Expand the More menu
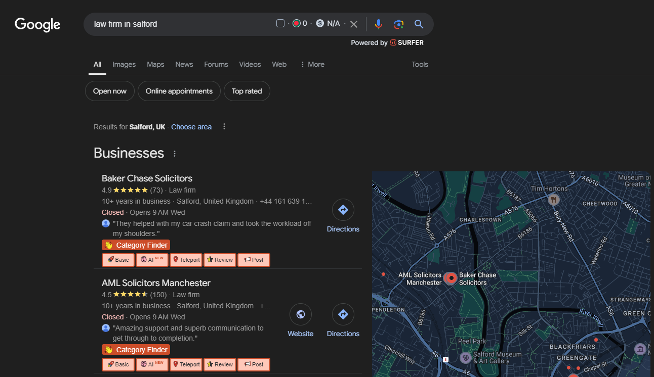 [312, 64]
